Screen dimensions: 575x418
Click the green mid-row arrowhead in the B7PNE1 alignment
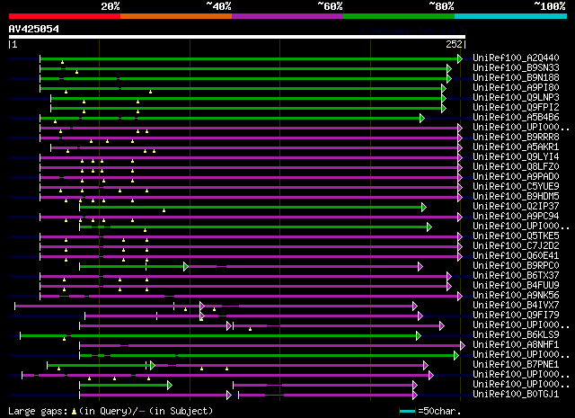point(153,366)
